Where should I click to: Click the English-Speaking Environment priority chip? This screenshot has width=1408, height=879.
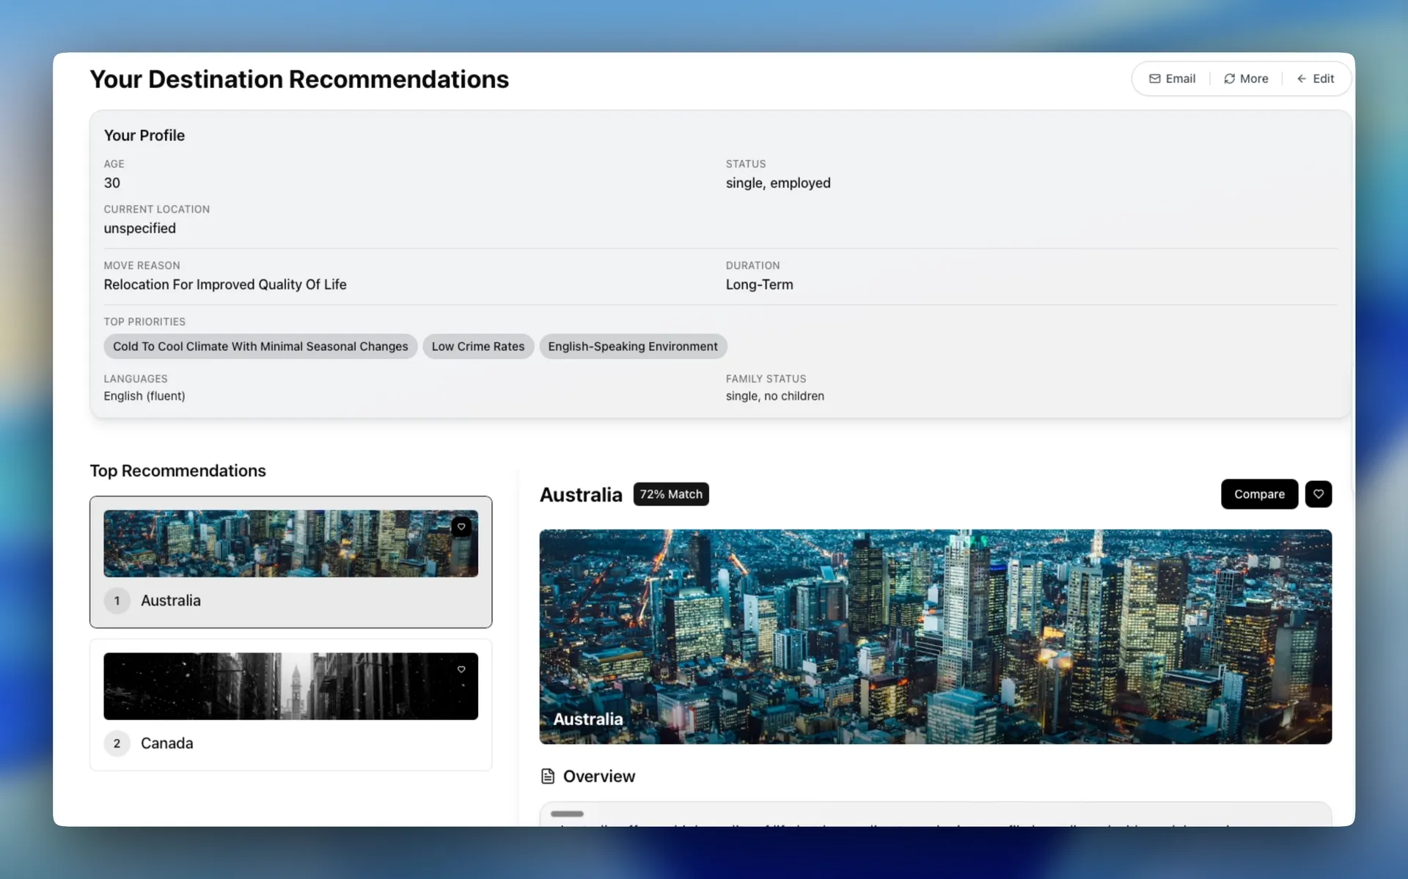632,346
